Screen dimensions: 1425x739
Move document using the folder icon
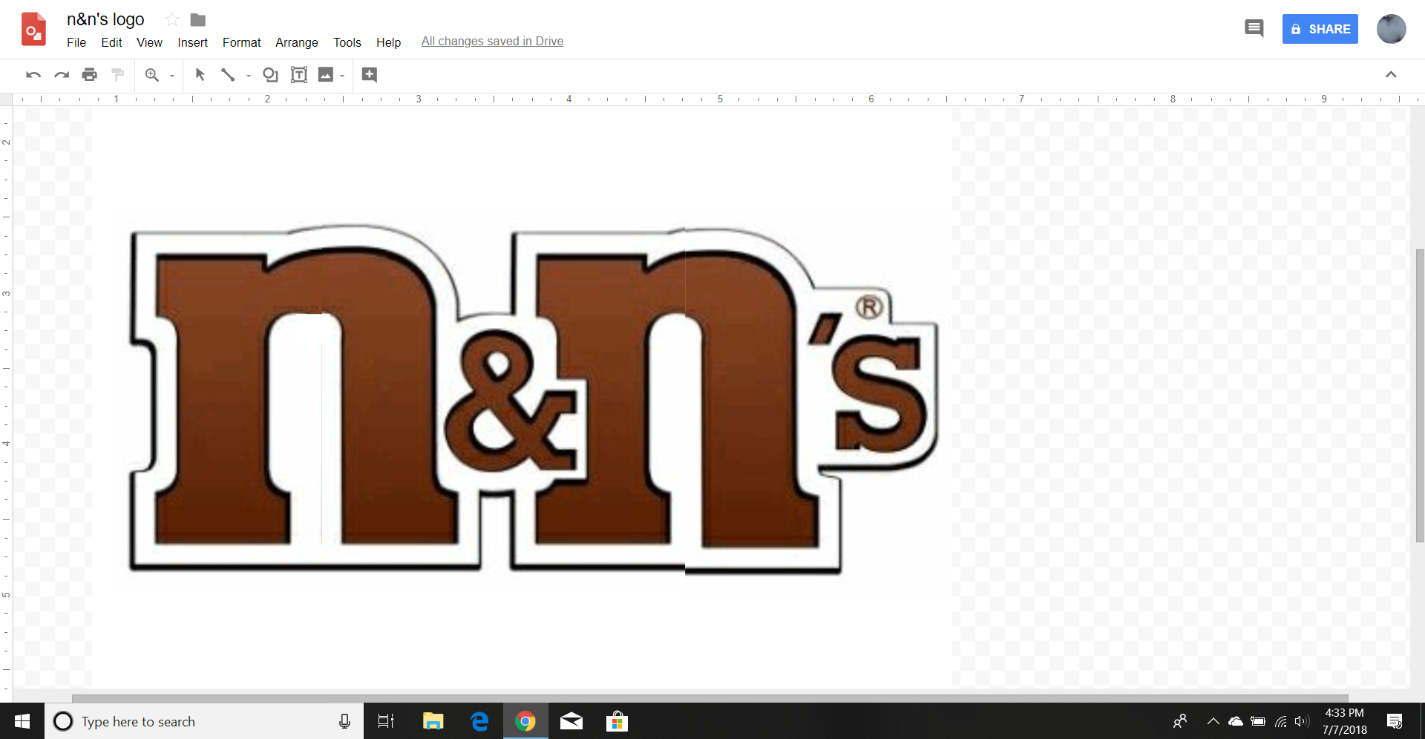198,19
